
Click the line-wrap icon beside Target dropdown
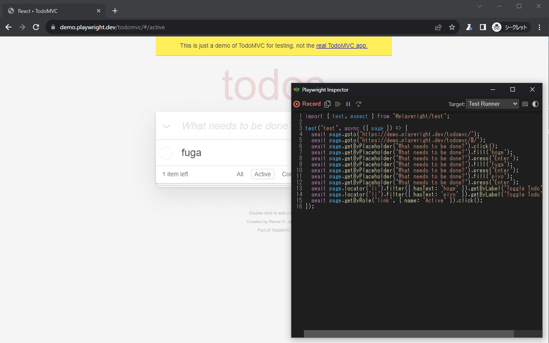(525, 104)
